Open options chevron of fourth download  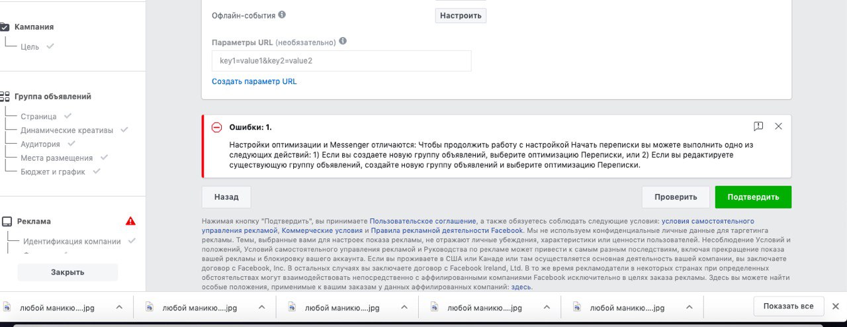click(547, 307)
